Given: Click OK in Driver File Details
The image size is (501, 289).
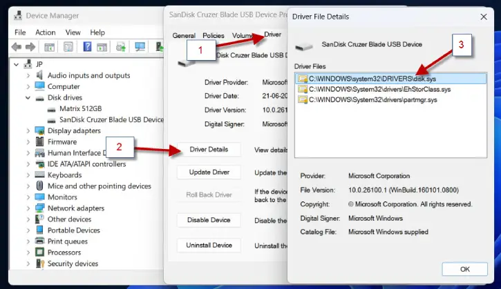Looking at the screenshot, I should click(465, 269).
